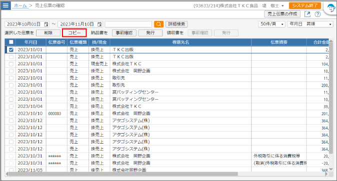The width and height of the screenshot is (337, 181).
Task: Check the 2023/10/31 外税取引 row checkbox
Action: pos(11,156)
